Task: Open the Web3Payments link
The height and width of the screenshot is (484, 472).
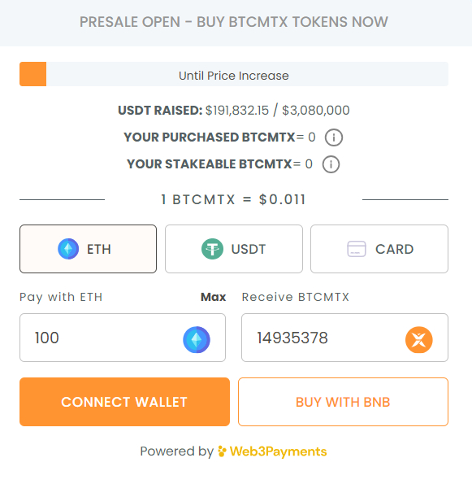Action: 272,451
